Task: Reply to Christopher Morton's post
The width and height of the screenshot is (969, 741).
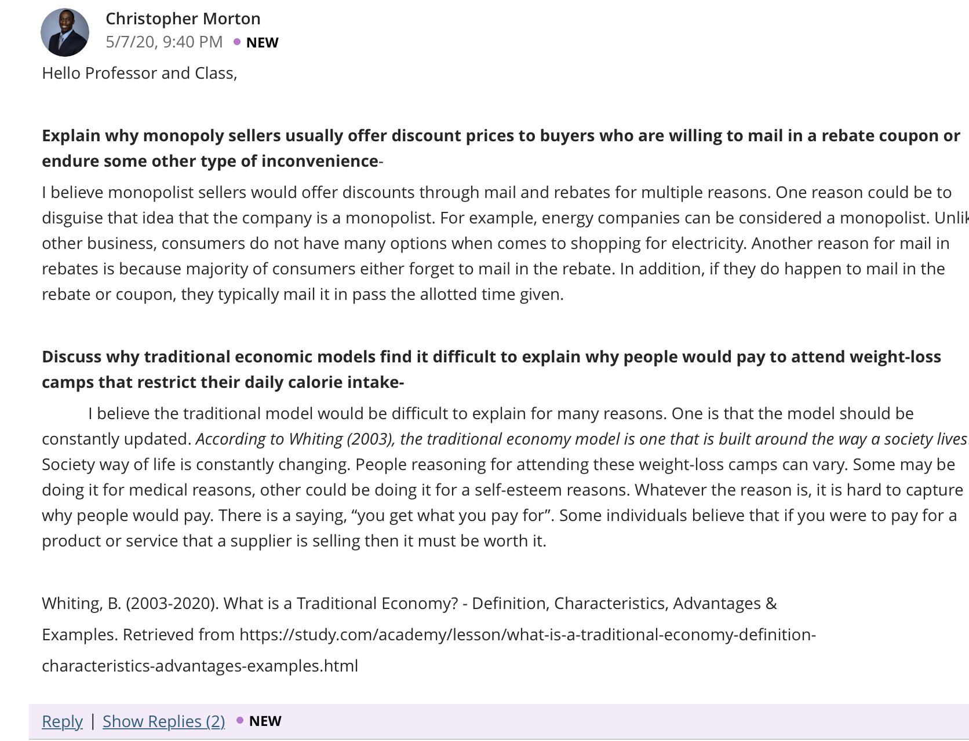Action: click(62, 721)
